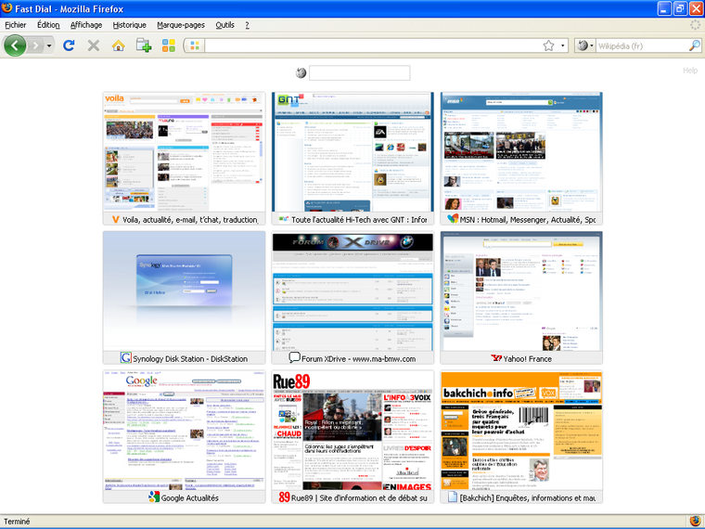Expand the address bar history dropdown arrow
705x529 pixels.
tap(562, 45)
